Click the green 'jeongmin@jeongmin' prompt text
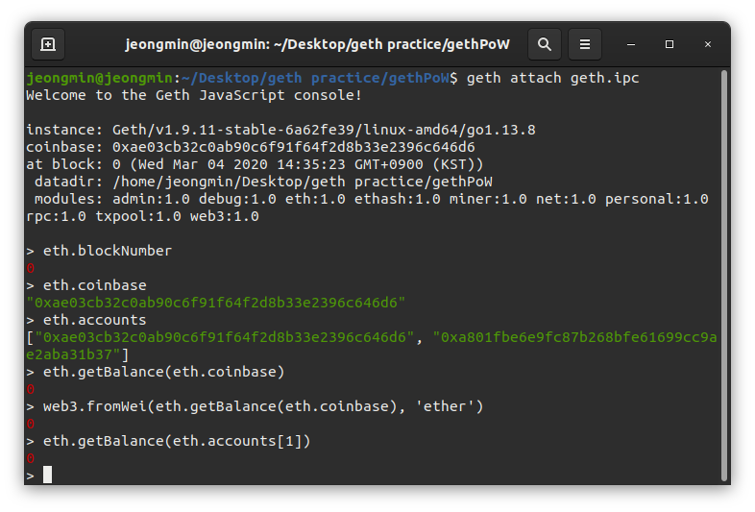The image size is (755, 512). pyautogui.click(x=99, y=78)
